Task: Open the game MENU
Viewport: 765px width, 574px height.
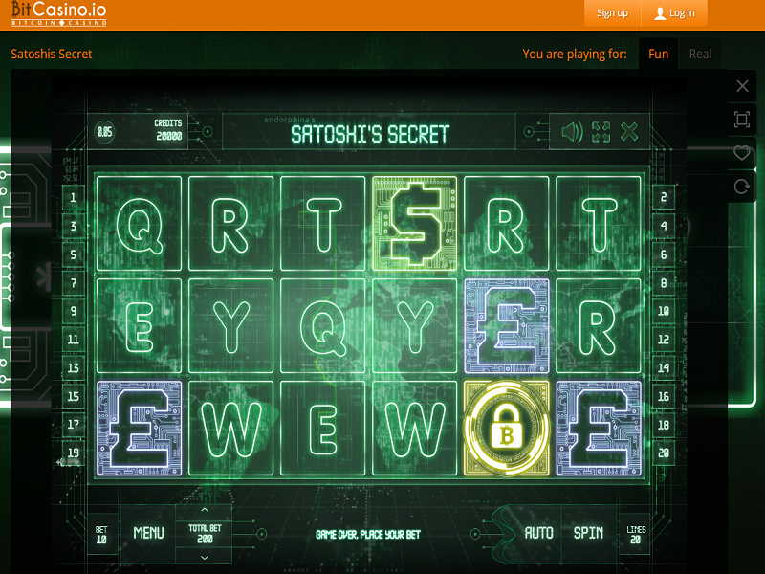Action: (x=148, y=533)
